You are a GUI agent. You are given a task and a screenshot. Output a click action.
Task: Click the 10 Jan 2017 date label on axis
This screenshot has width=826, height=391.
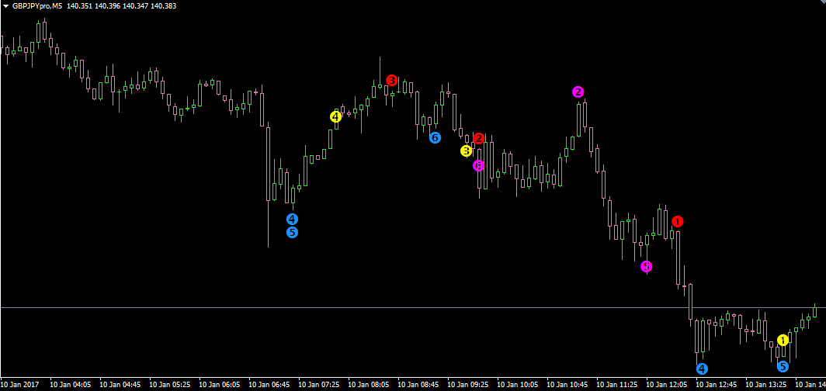[x=21, y=385]
